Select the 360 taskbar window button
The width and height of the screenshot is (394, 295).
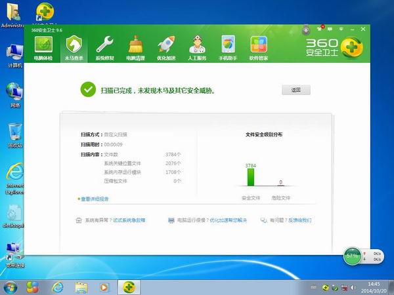pyautogui.click(x=129, y=288)
